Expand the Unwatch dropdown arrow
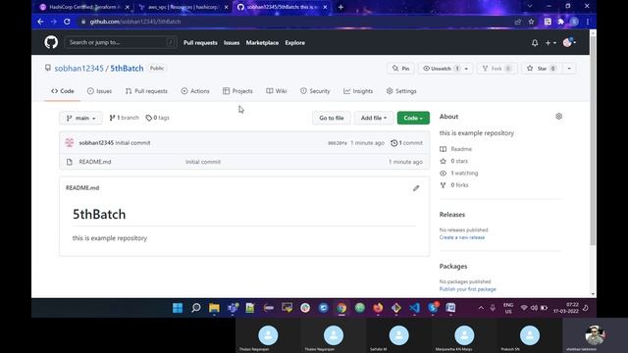Viewport: 628px width, 353px height. point(467,69)
